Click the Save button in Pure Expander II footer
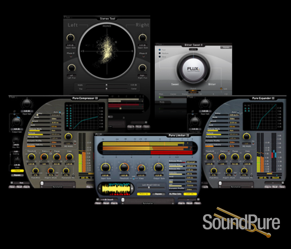 click(282, 187)
